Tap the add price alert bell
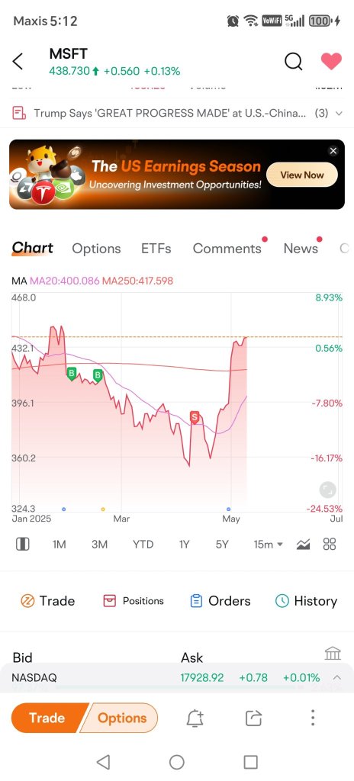The height and width of the screenshot is (781, 354). tap(195, 718)
